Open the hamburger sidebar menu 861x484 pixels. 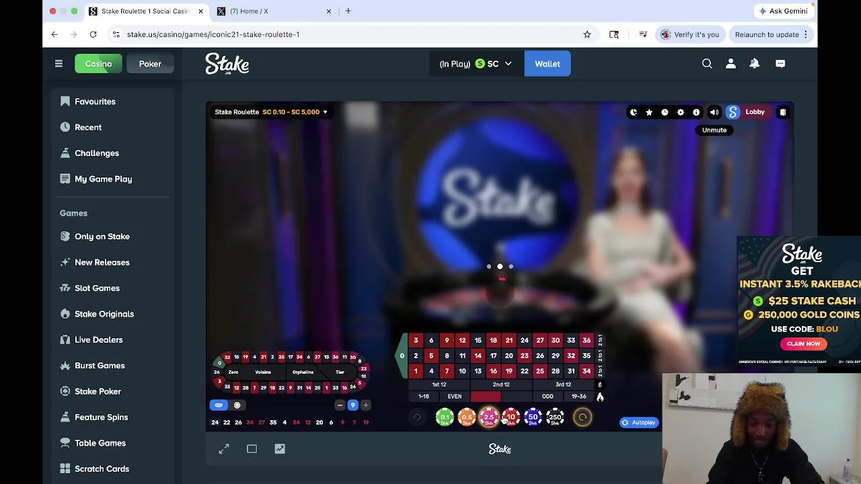tap(59, 64)
